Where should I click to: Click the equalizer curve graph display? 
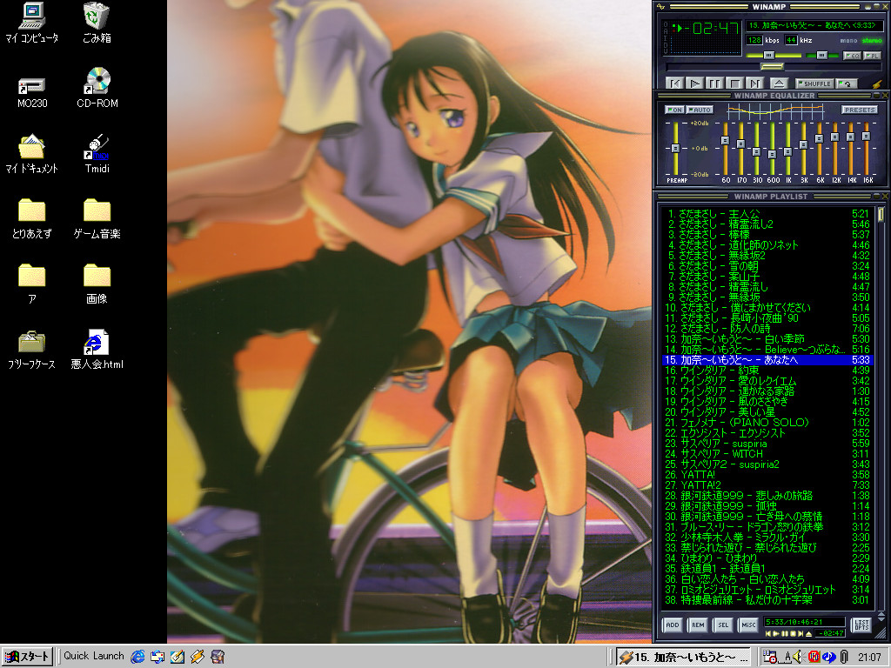[775, 112]
